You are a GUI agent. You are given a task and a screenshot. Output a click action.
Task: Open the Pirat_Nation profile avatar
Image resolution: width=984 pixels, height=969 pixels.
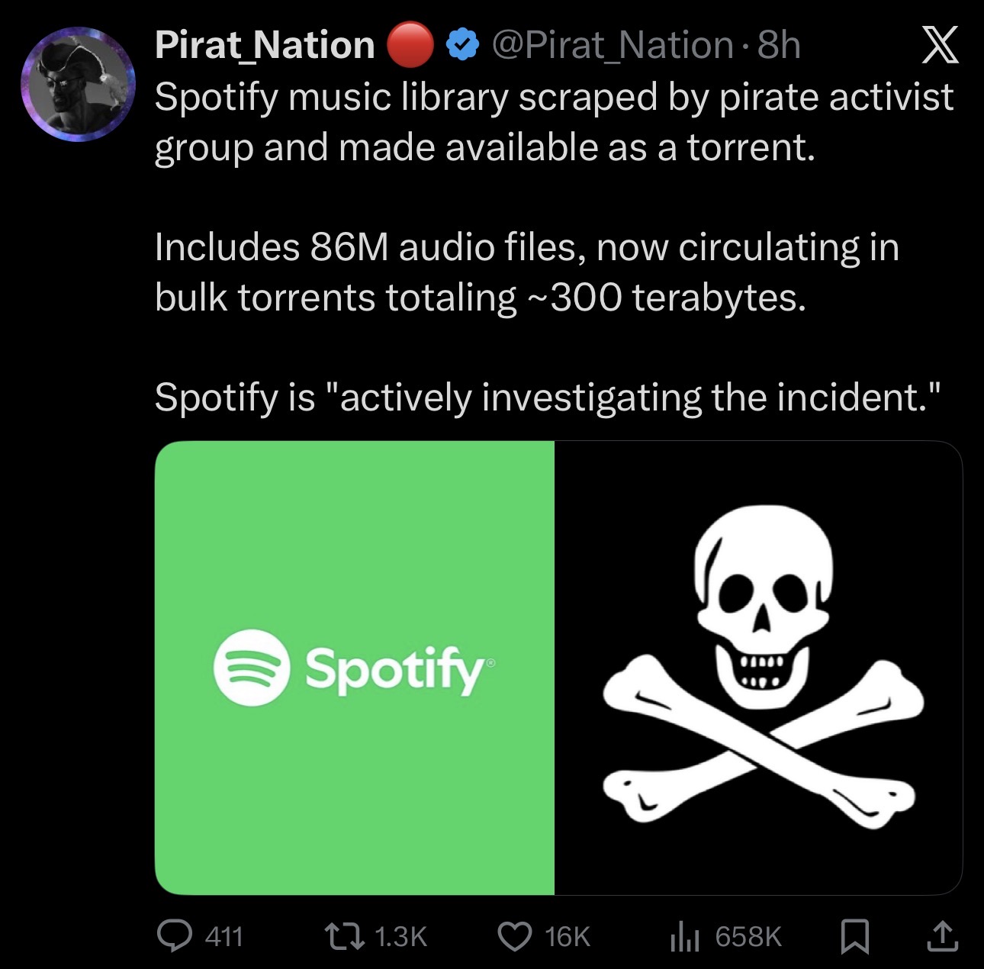(x=78, y=84)
